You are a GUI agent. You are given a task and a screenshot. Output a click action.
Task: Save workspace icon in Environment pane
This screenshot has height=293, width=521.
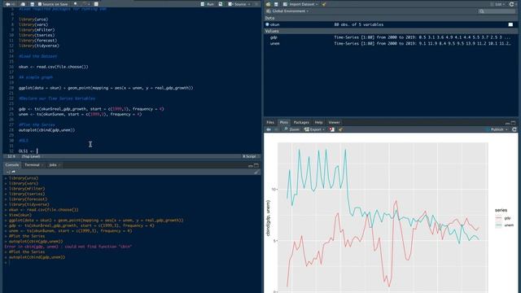tap(276, 4)
